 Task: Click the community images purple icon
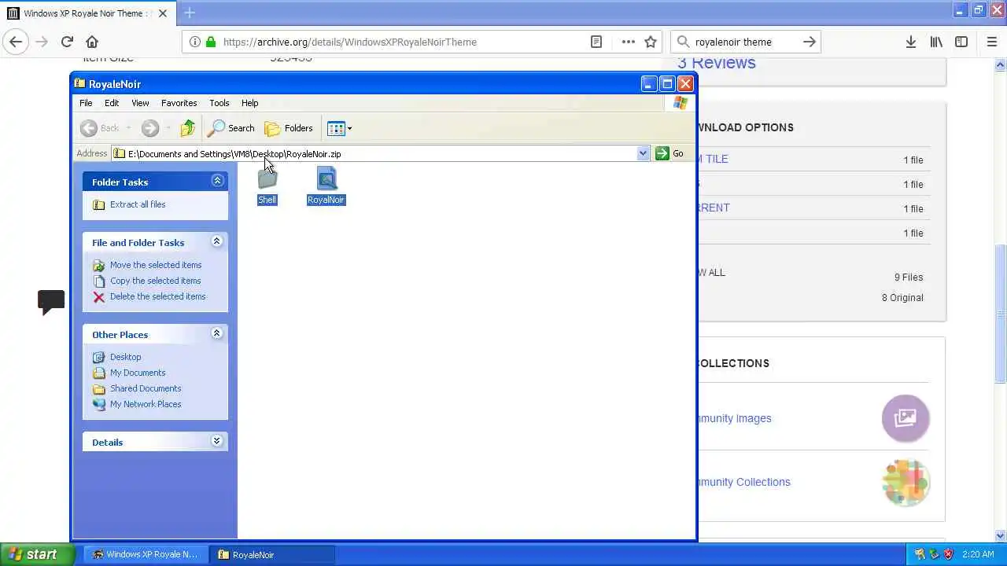906,418
